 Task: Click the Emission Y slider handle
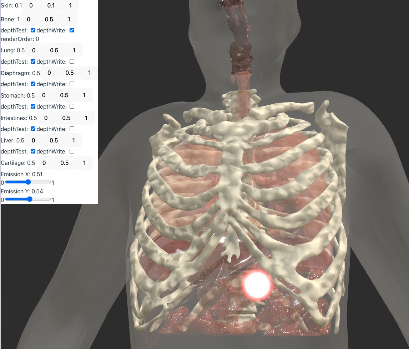tap(30, 199)
